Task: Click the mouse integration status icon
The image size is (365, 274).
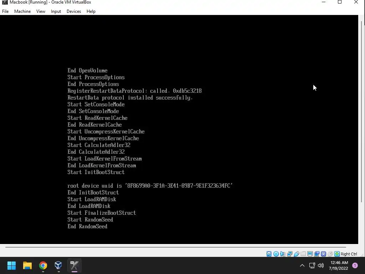Action: (330, 254)
